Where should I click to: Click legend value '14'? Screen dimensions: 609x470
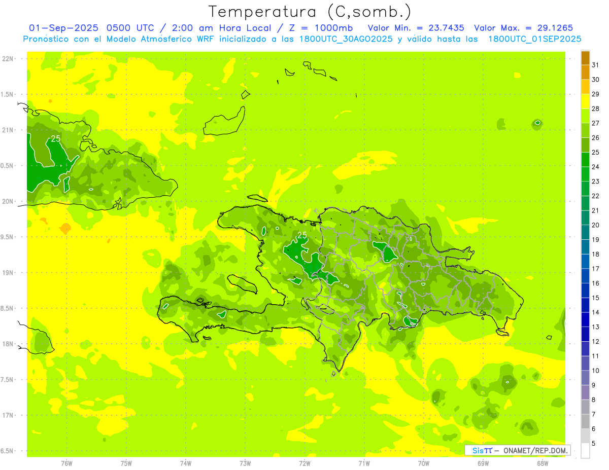[596, 312]
